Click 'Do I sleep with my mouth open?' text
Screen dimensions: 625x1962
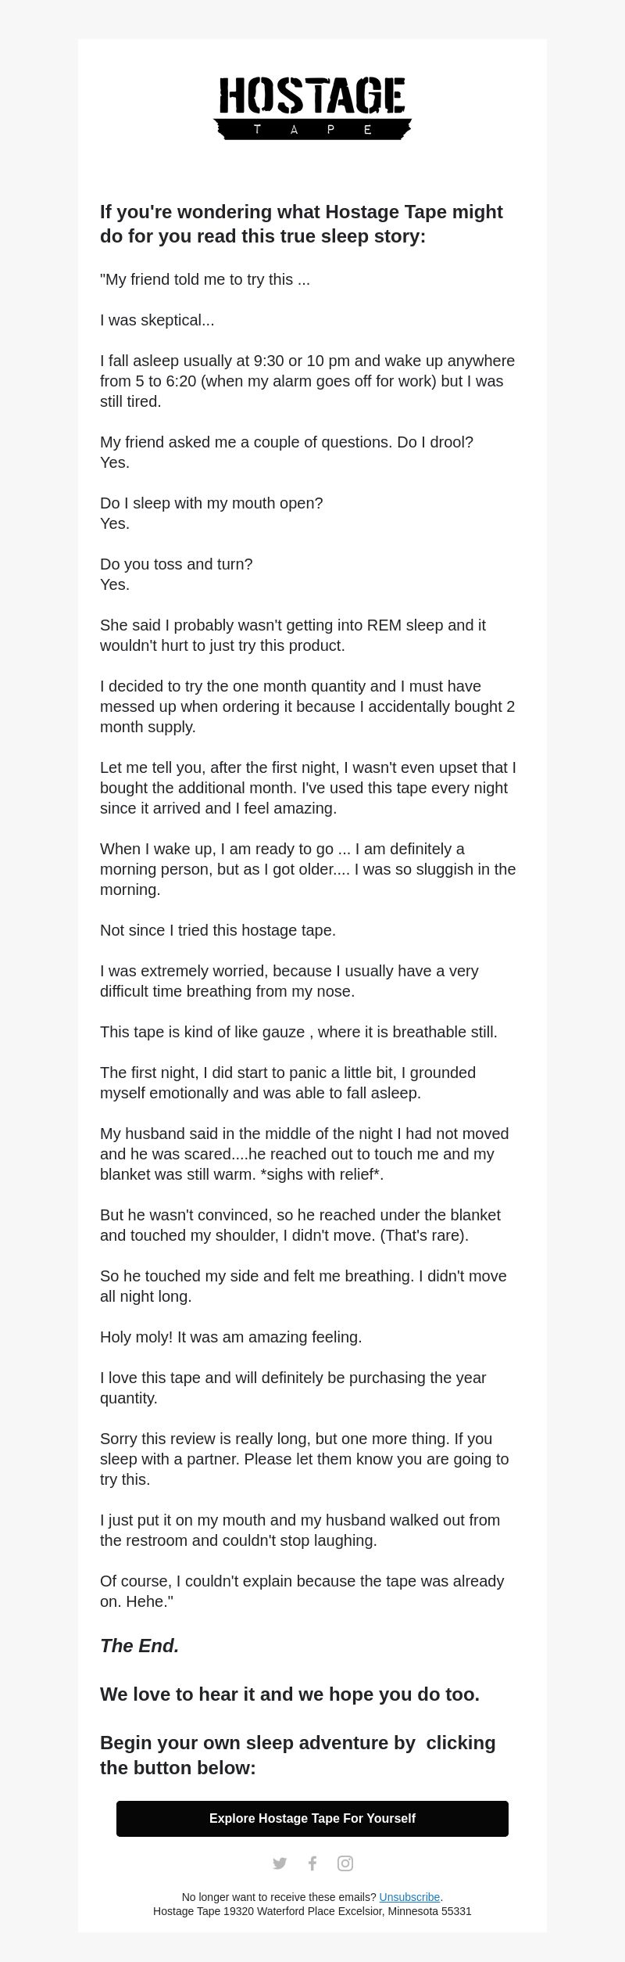[x=212, y=503]
